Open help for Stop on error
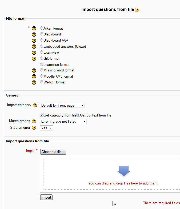This screenshot has width=180, height=209. pos(34,128)
